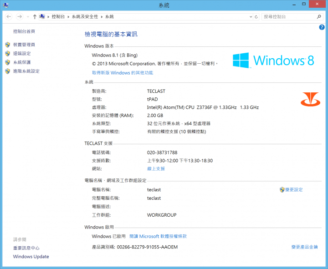
Task: Click product ID 00266-82279-91055-AAOEM
Action: [147, 247]
